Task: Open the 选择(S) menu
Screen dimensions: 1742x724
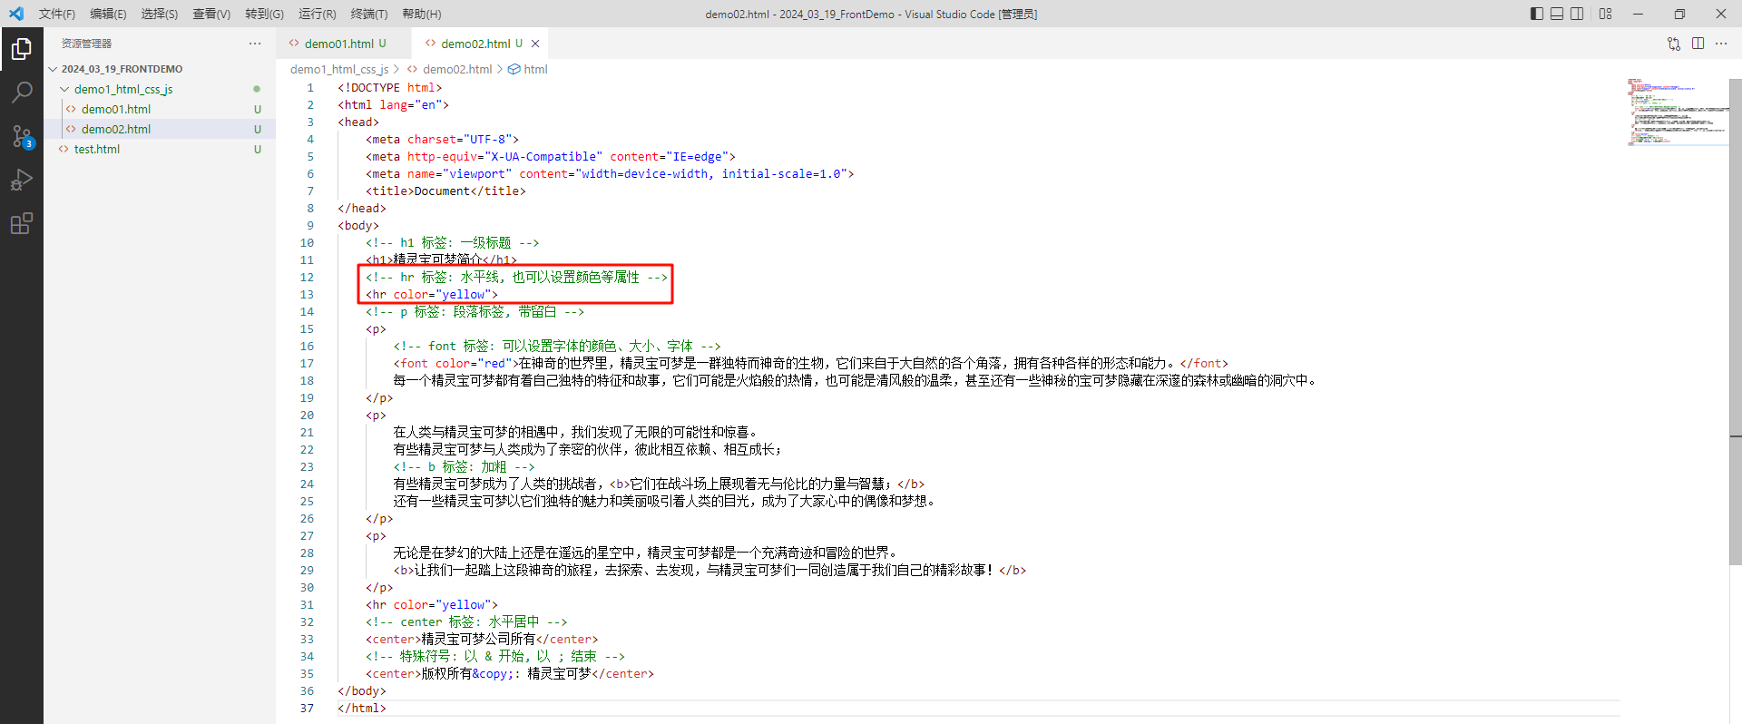Action: point(160,14)
